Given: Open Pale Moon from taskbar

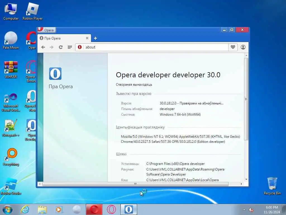Looking at the screenshot, I should 77,209.
